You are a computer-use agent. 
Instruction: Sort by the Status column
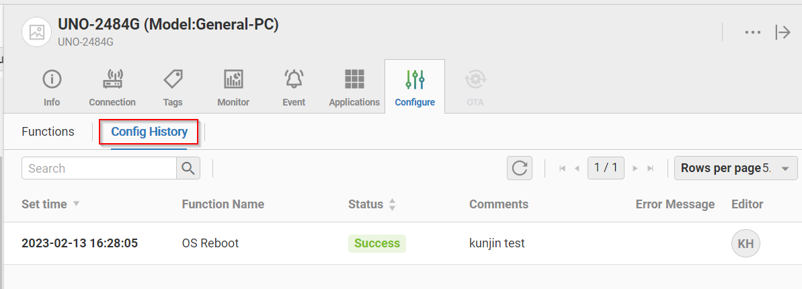pyautogui.click(x=372, y=204)
